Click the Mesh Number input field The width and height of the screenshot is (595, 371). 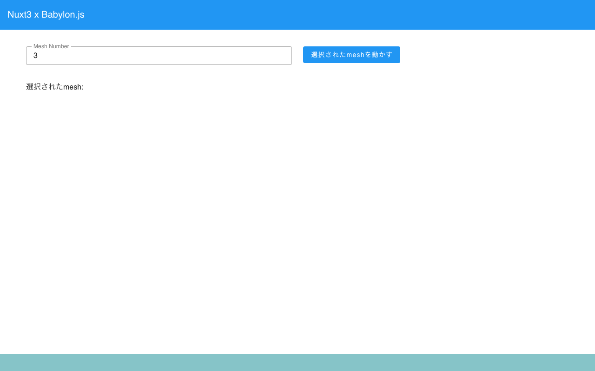159,56
